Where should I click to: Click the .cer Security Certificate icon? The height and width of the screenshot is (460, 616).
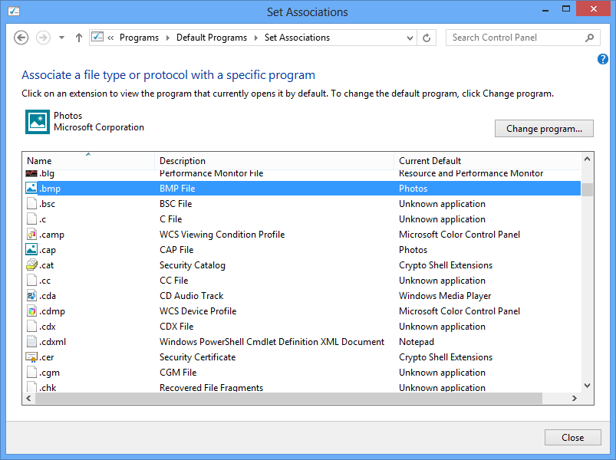click(x=31, y=357)
